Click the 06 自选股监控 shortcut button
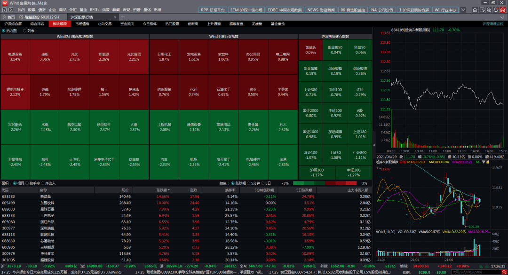Viewport: 508px width, 275px height. (353, 10)
